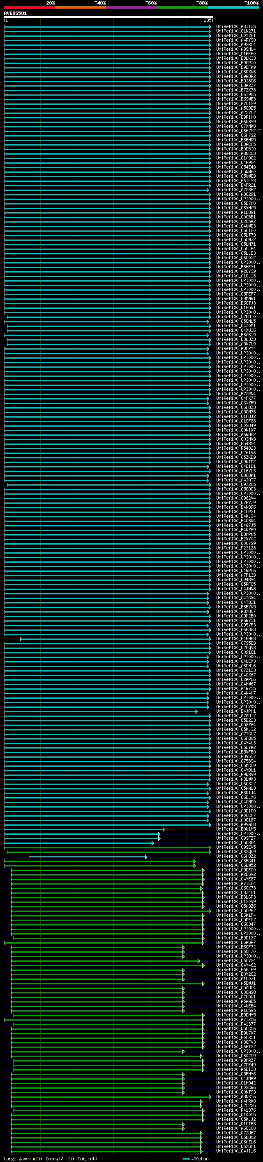Click the cyan 100% legend segment
This screenshot has height=1162, width=263.
click(x=234, y=7)
